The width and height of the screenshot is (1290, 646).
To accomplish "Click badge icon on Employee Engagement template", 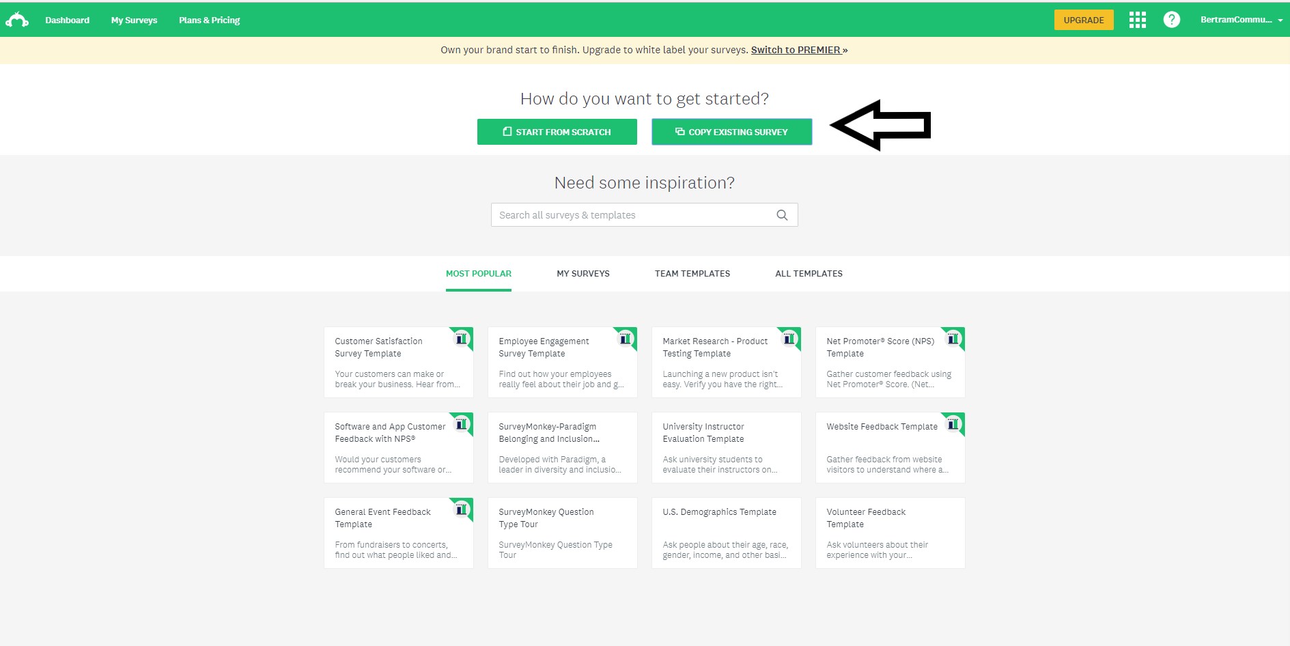I will (626, 338).
